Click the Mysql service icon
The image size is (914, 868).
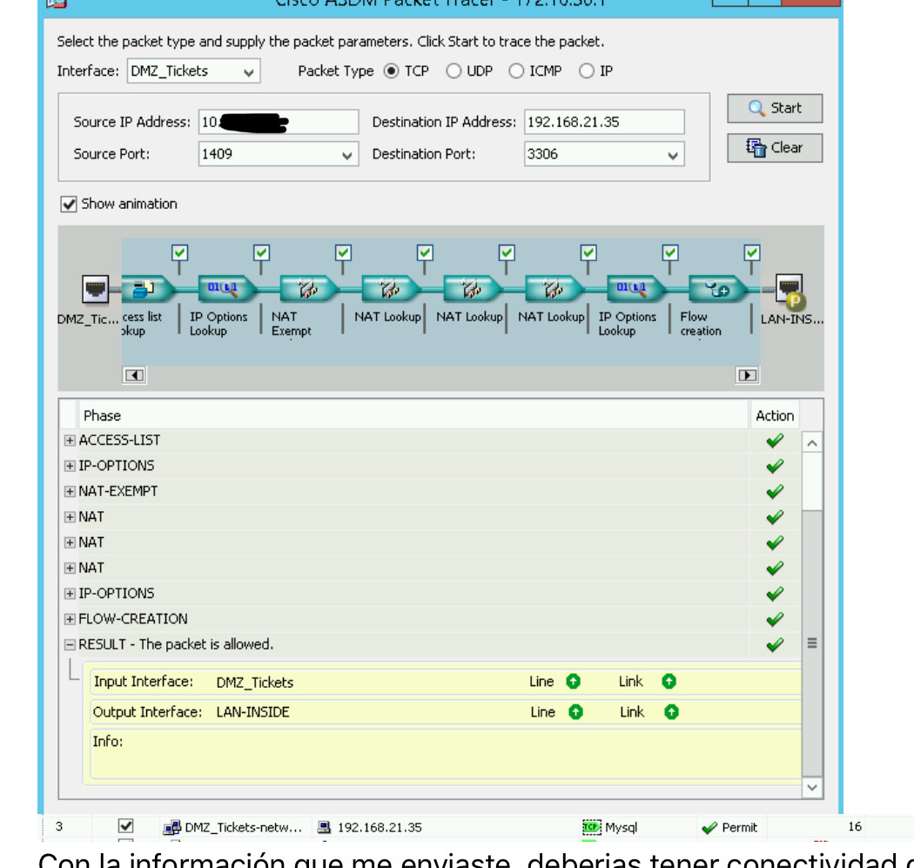tap(592, 827)
